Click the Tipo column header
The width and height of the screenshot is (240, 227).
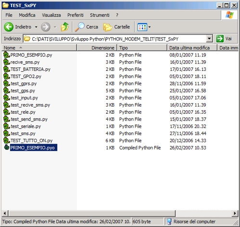(142, 48)
